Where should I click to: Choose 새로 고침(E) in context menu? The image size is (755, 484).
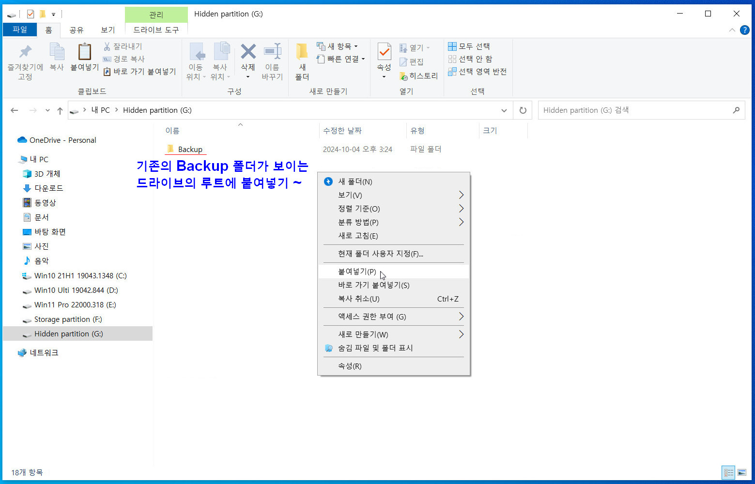point(394,236)
